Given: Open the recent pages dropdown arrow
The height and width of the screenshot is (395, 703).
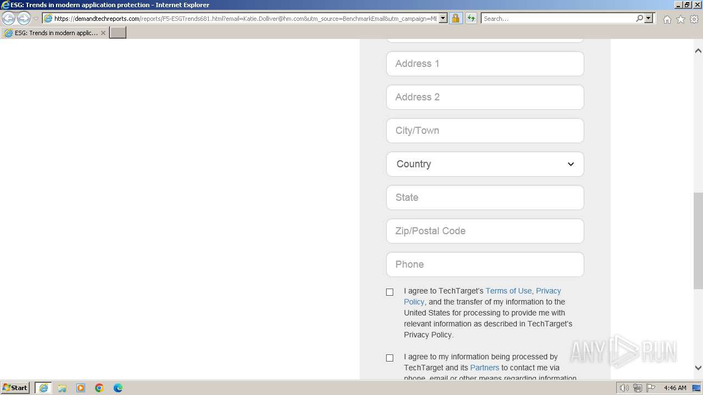Looking at the screenshot, I should [x=36, y=19].
